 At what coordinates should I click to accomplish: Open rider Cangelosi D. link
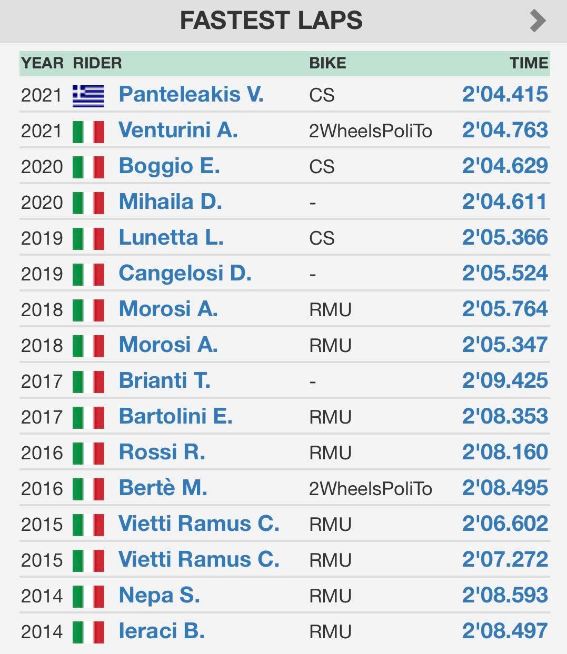click(x=185, y=274)
